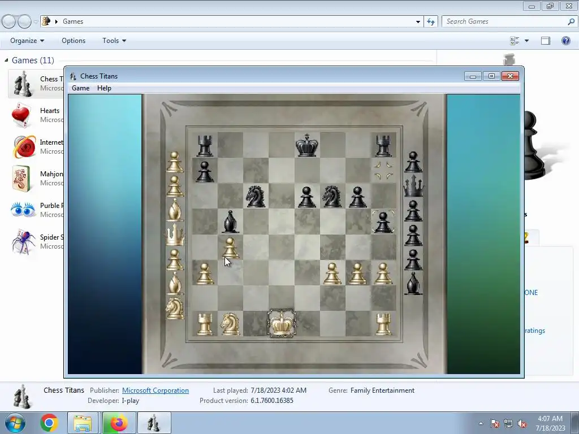The image size is (579, 434).
Task: Click the arrow before Games in address bar
Action: pos(57,21)
